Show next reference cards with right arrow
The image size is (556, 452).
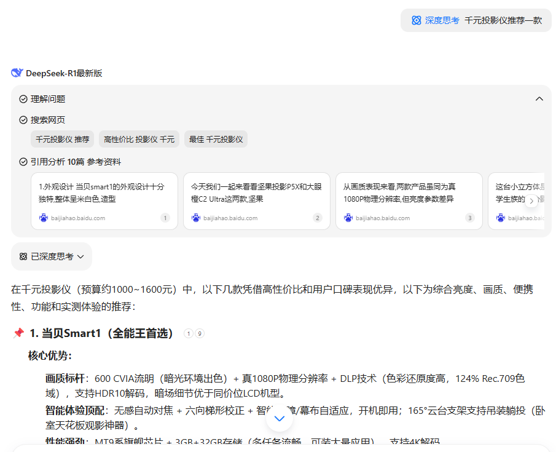pyautogui.click(x=531, y=200)
